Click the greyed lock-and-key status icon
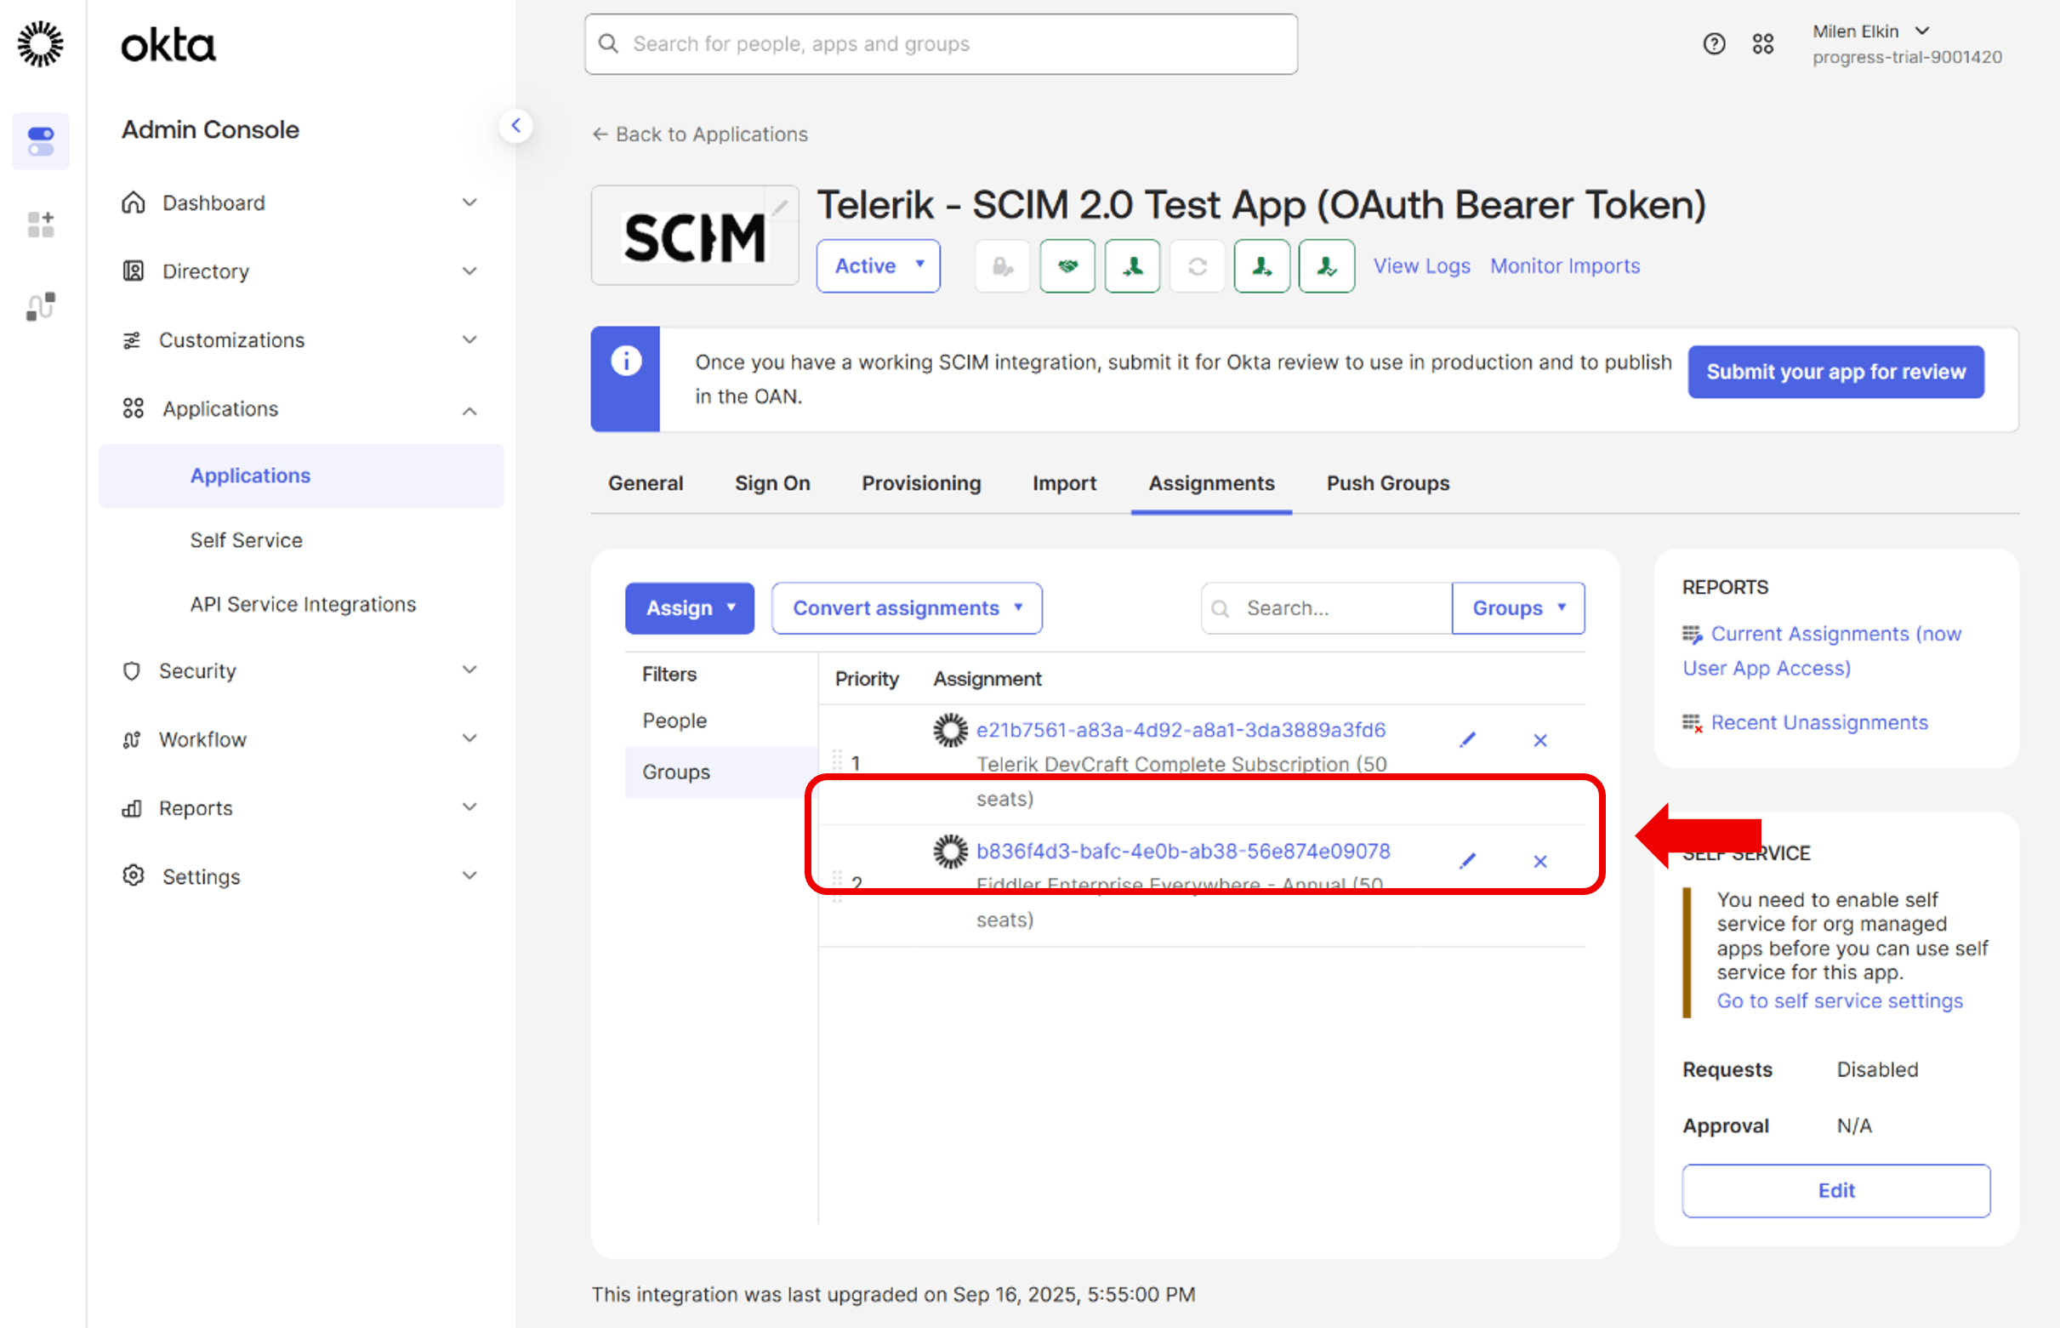The height and width of the screenshot is (1328, 2060). (x=1002, y=266)
